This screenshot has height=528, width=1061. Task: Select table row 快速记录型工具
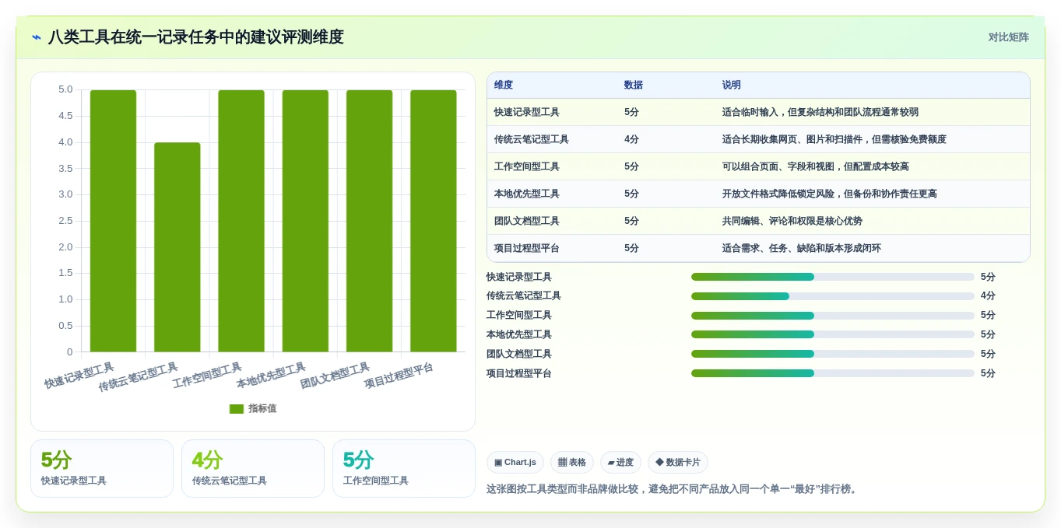(x=758, y=112)
